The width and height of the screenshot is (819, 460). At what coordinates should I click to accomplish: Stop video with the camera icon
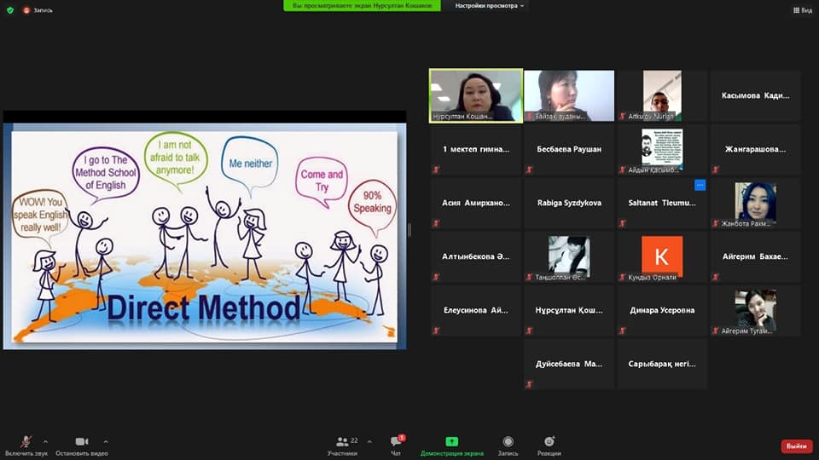tap(82, 442)
